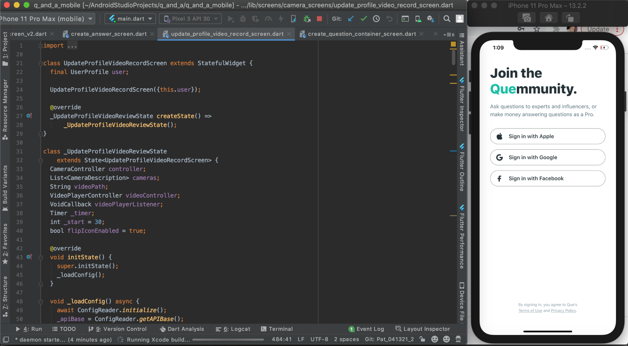Click Git Commit green checkmark
628x346 pixels.
363,19
